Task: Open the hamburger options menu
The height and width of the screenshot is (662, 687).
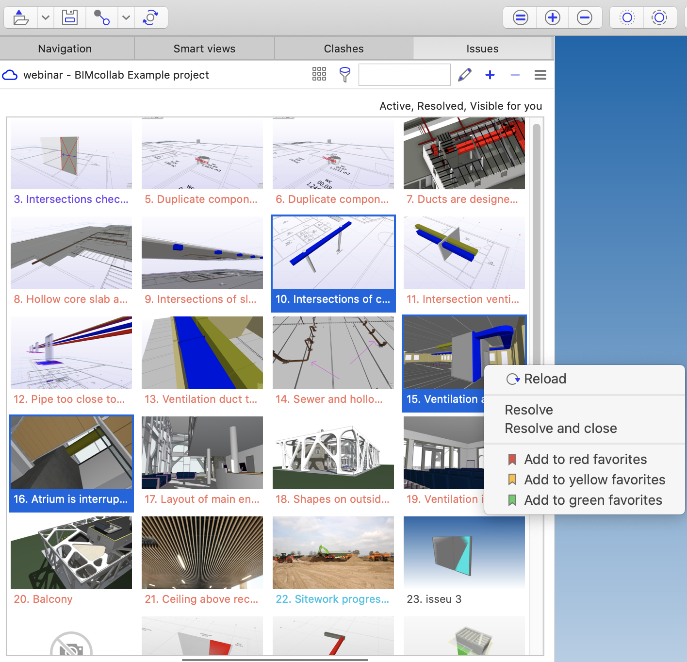Action: click(540, 75)
